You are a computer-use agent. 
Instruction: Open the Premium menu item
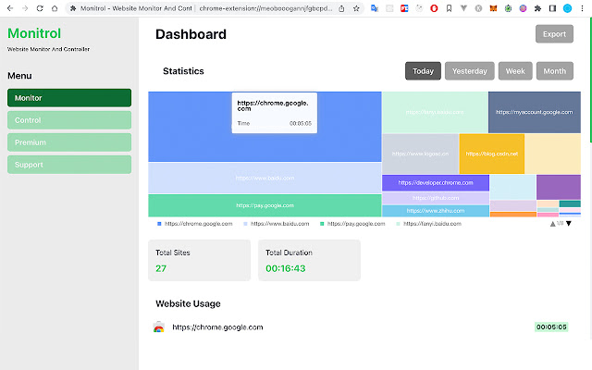[x=69, y=142]
